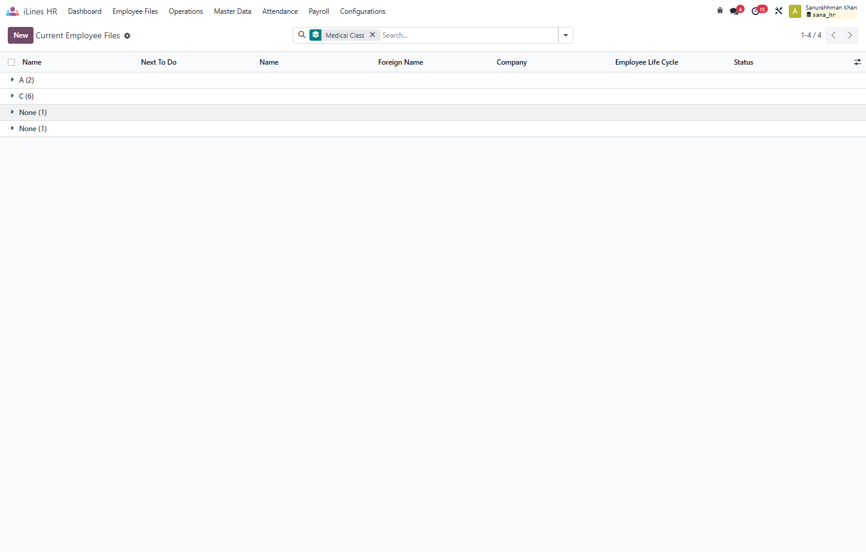The image size is (866, 552).
Task: Open the Operations menu
Action: (186, 11)
